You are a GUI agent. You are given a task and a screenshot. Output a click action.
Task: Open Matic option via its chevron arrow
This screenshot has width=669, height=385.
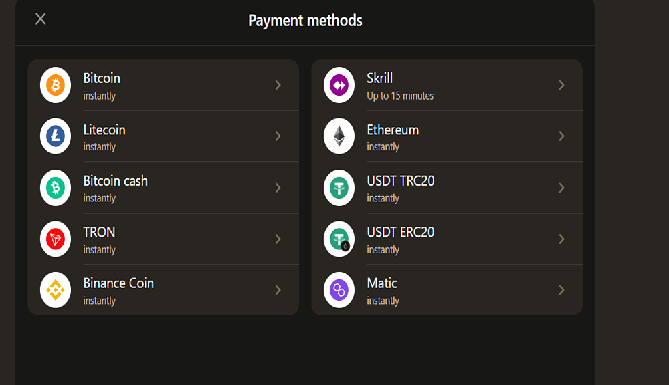[562, 290]
